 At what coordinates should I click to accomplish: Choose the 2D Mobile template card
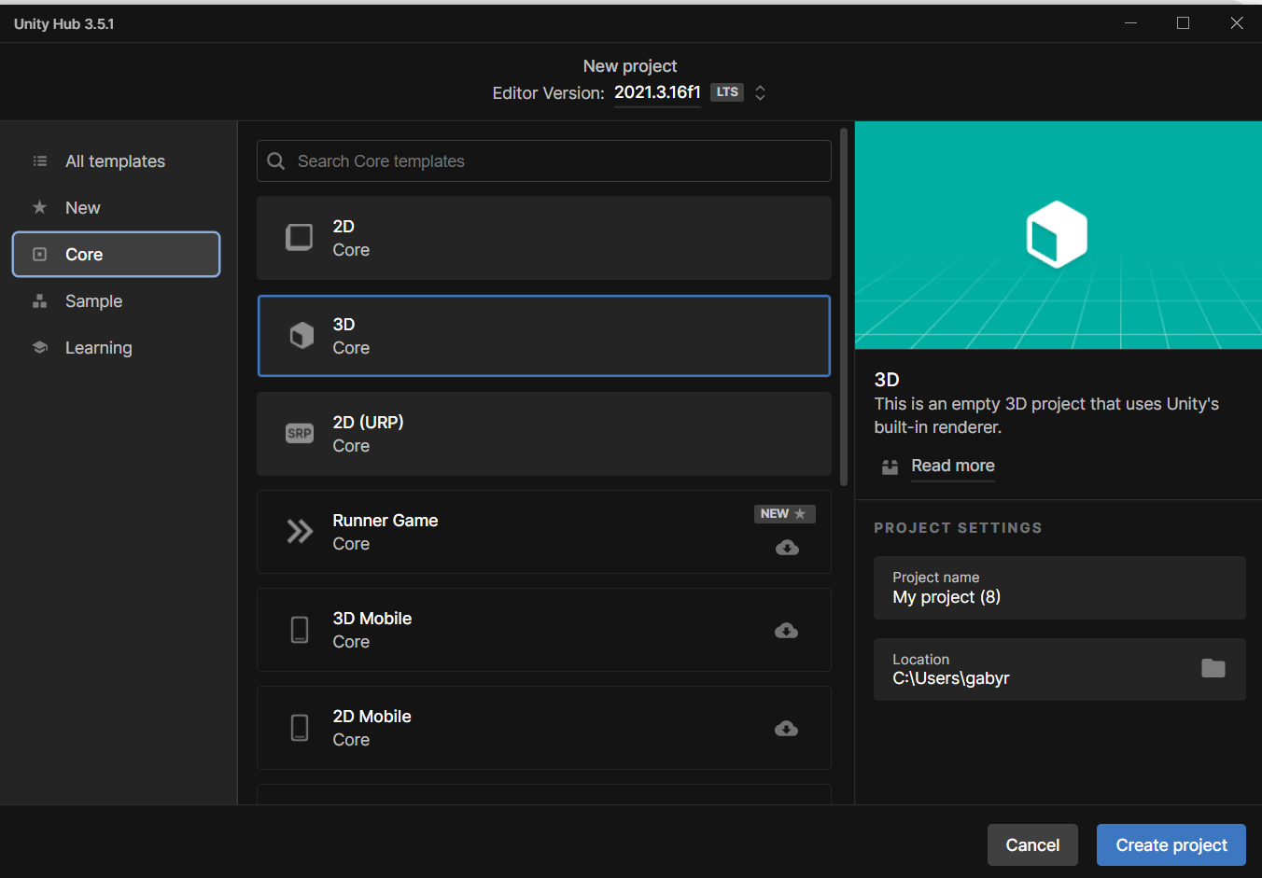click(x=544, y=728)
